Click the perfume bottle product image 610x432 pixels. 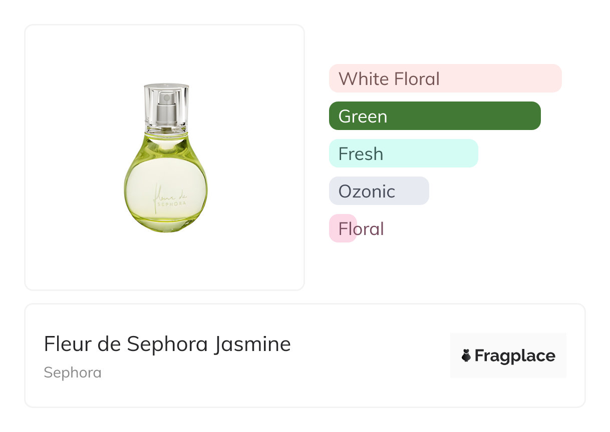pyautogui.click(x=166, y=158)
